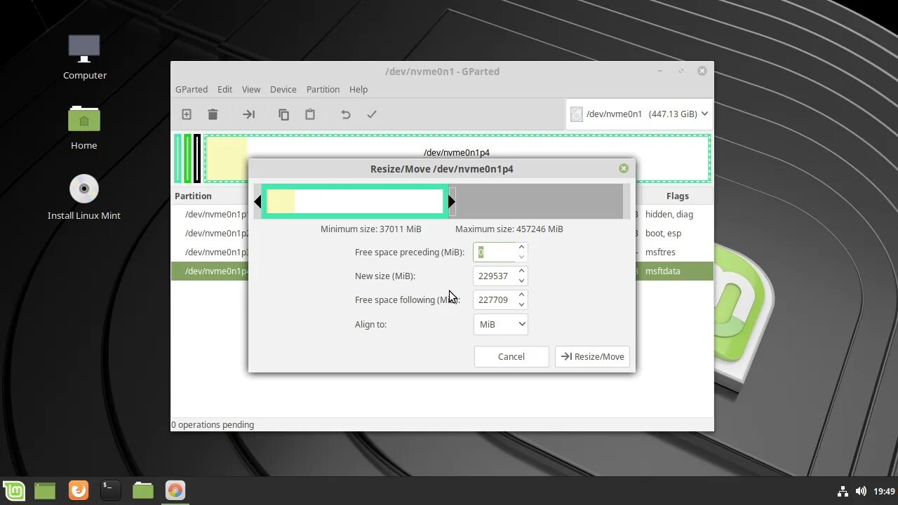The height and width of the screenshot is (505, 898).
Task: Click the right resize handle arrow
Action: [451, 202]
